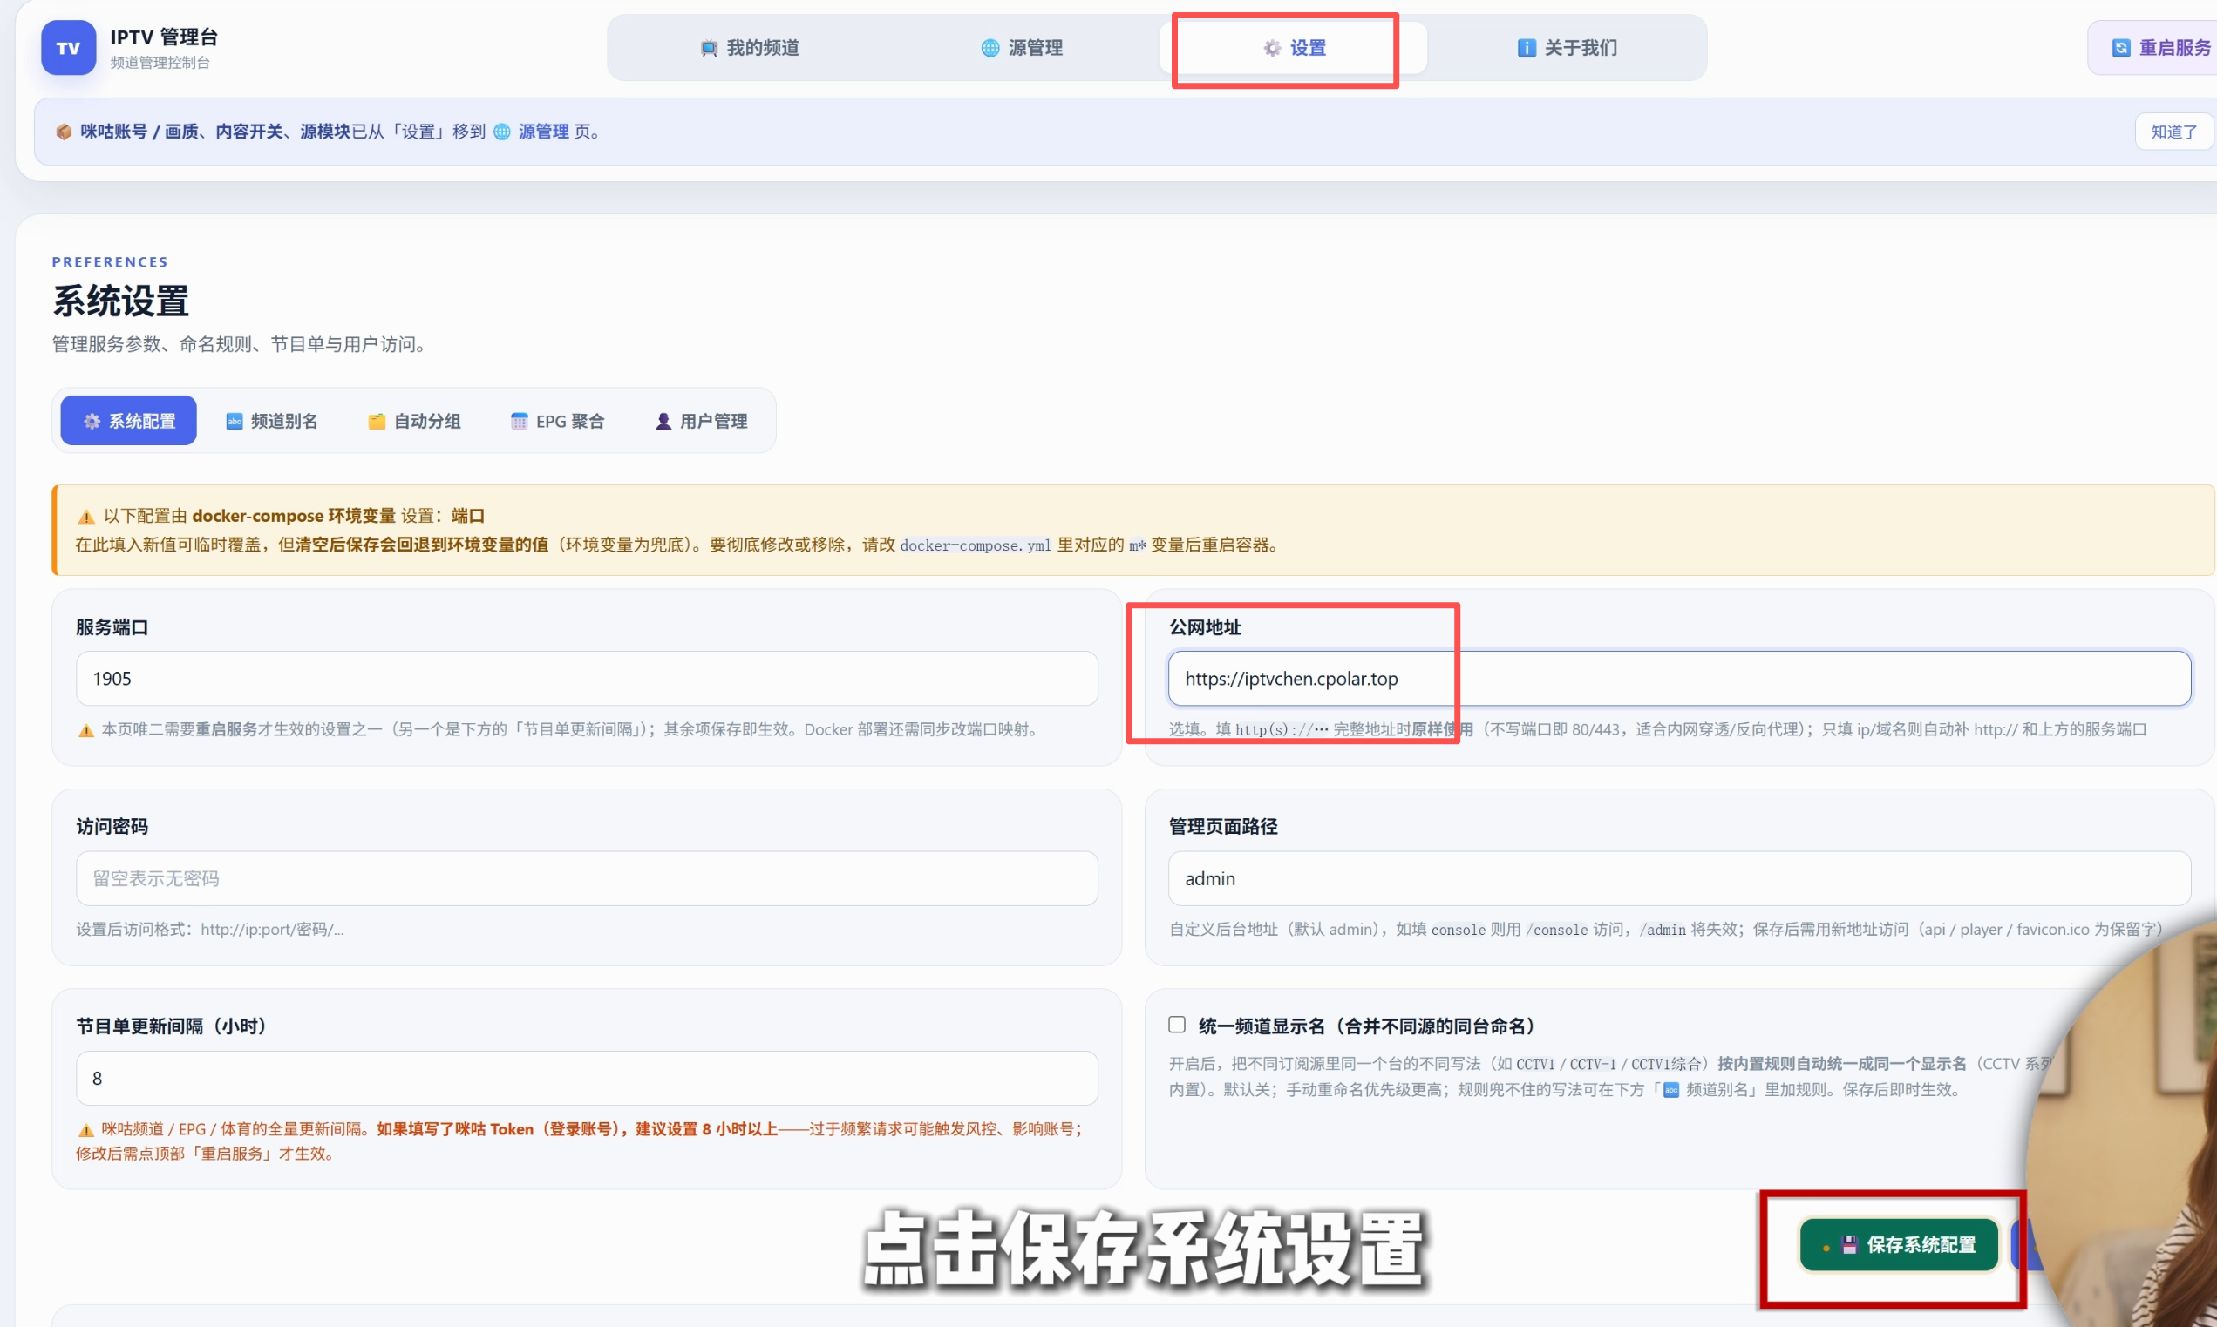Open the 我的频道 tab
This screenshot has height=1327, width=2217.
750,48
